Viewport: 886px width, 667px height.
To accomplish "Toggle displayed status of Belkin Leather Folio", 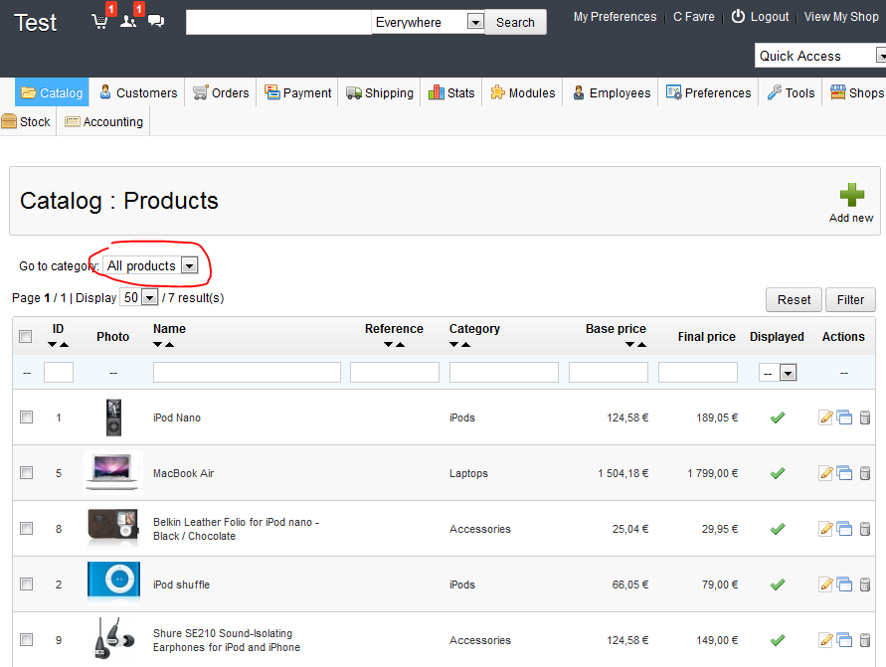I will point(778,529).
